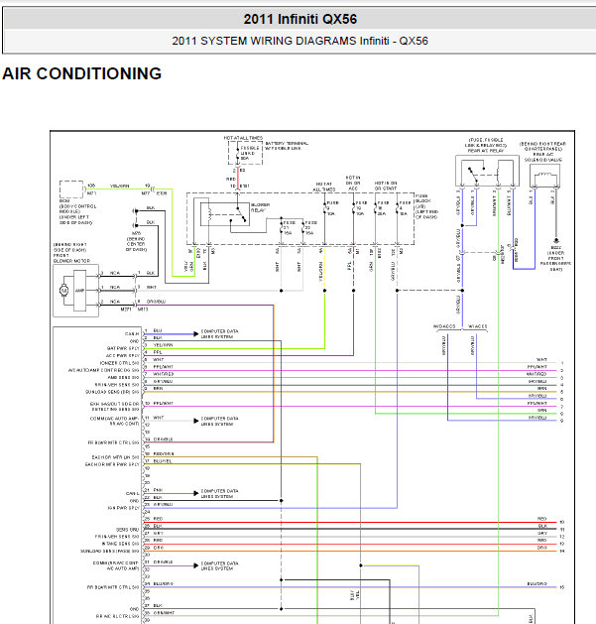Click the fusible link D dashed box
The image size is (596, 624).
245,153
